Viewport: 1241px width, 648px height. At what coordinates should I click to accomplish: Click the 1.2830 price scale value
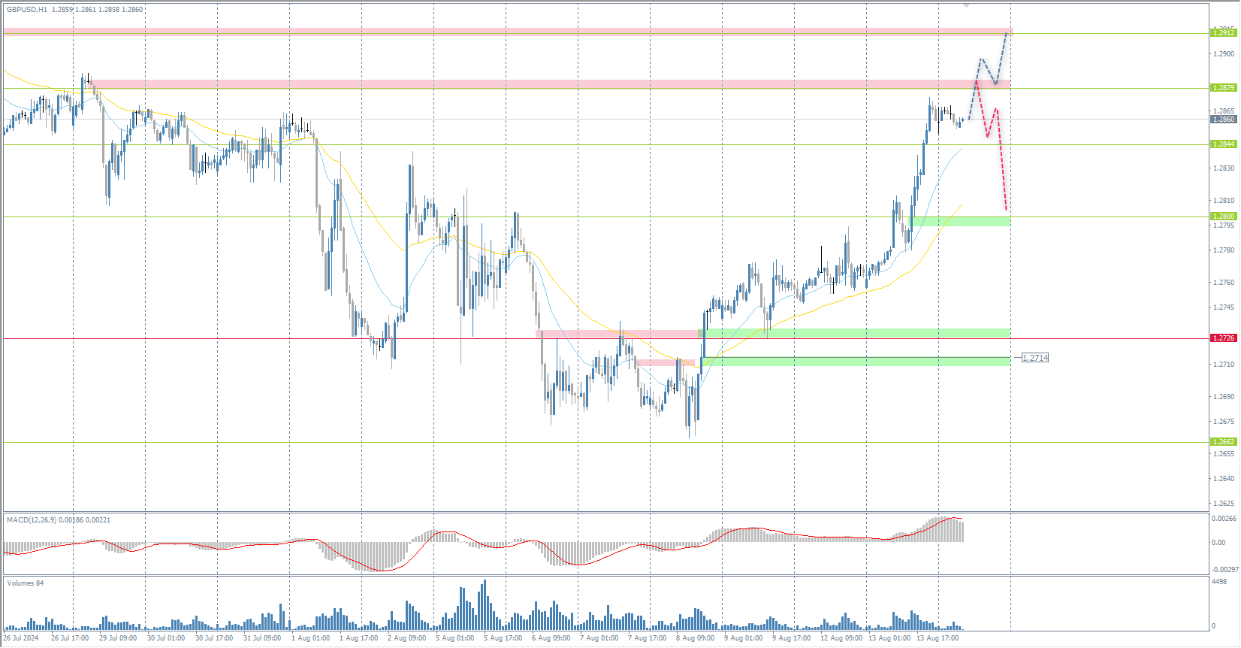coord(1224,168)
